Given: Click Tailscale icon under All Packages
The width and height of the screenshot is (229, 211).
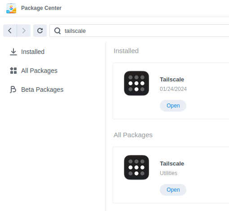Looking at the screenshot, I should coord(137,167).
